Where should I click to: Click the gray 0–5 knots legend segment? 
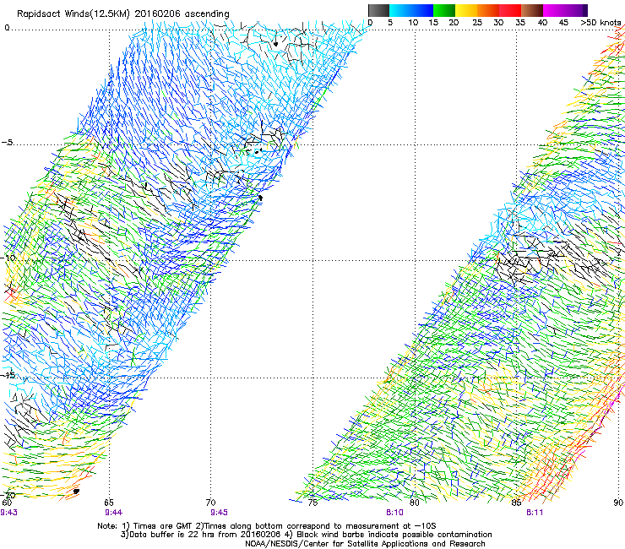[x=378, y=10]
